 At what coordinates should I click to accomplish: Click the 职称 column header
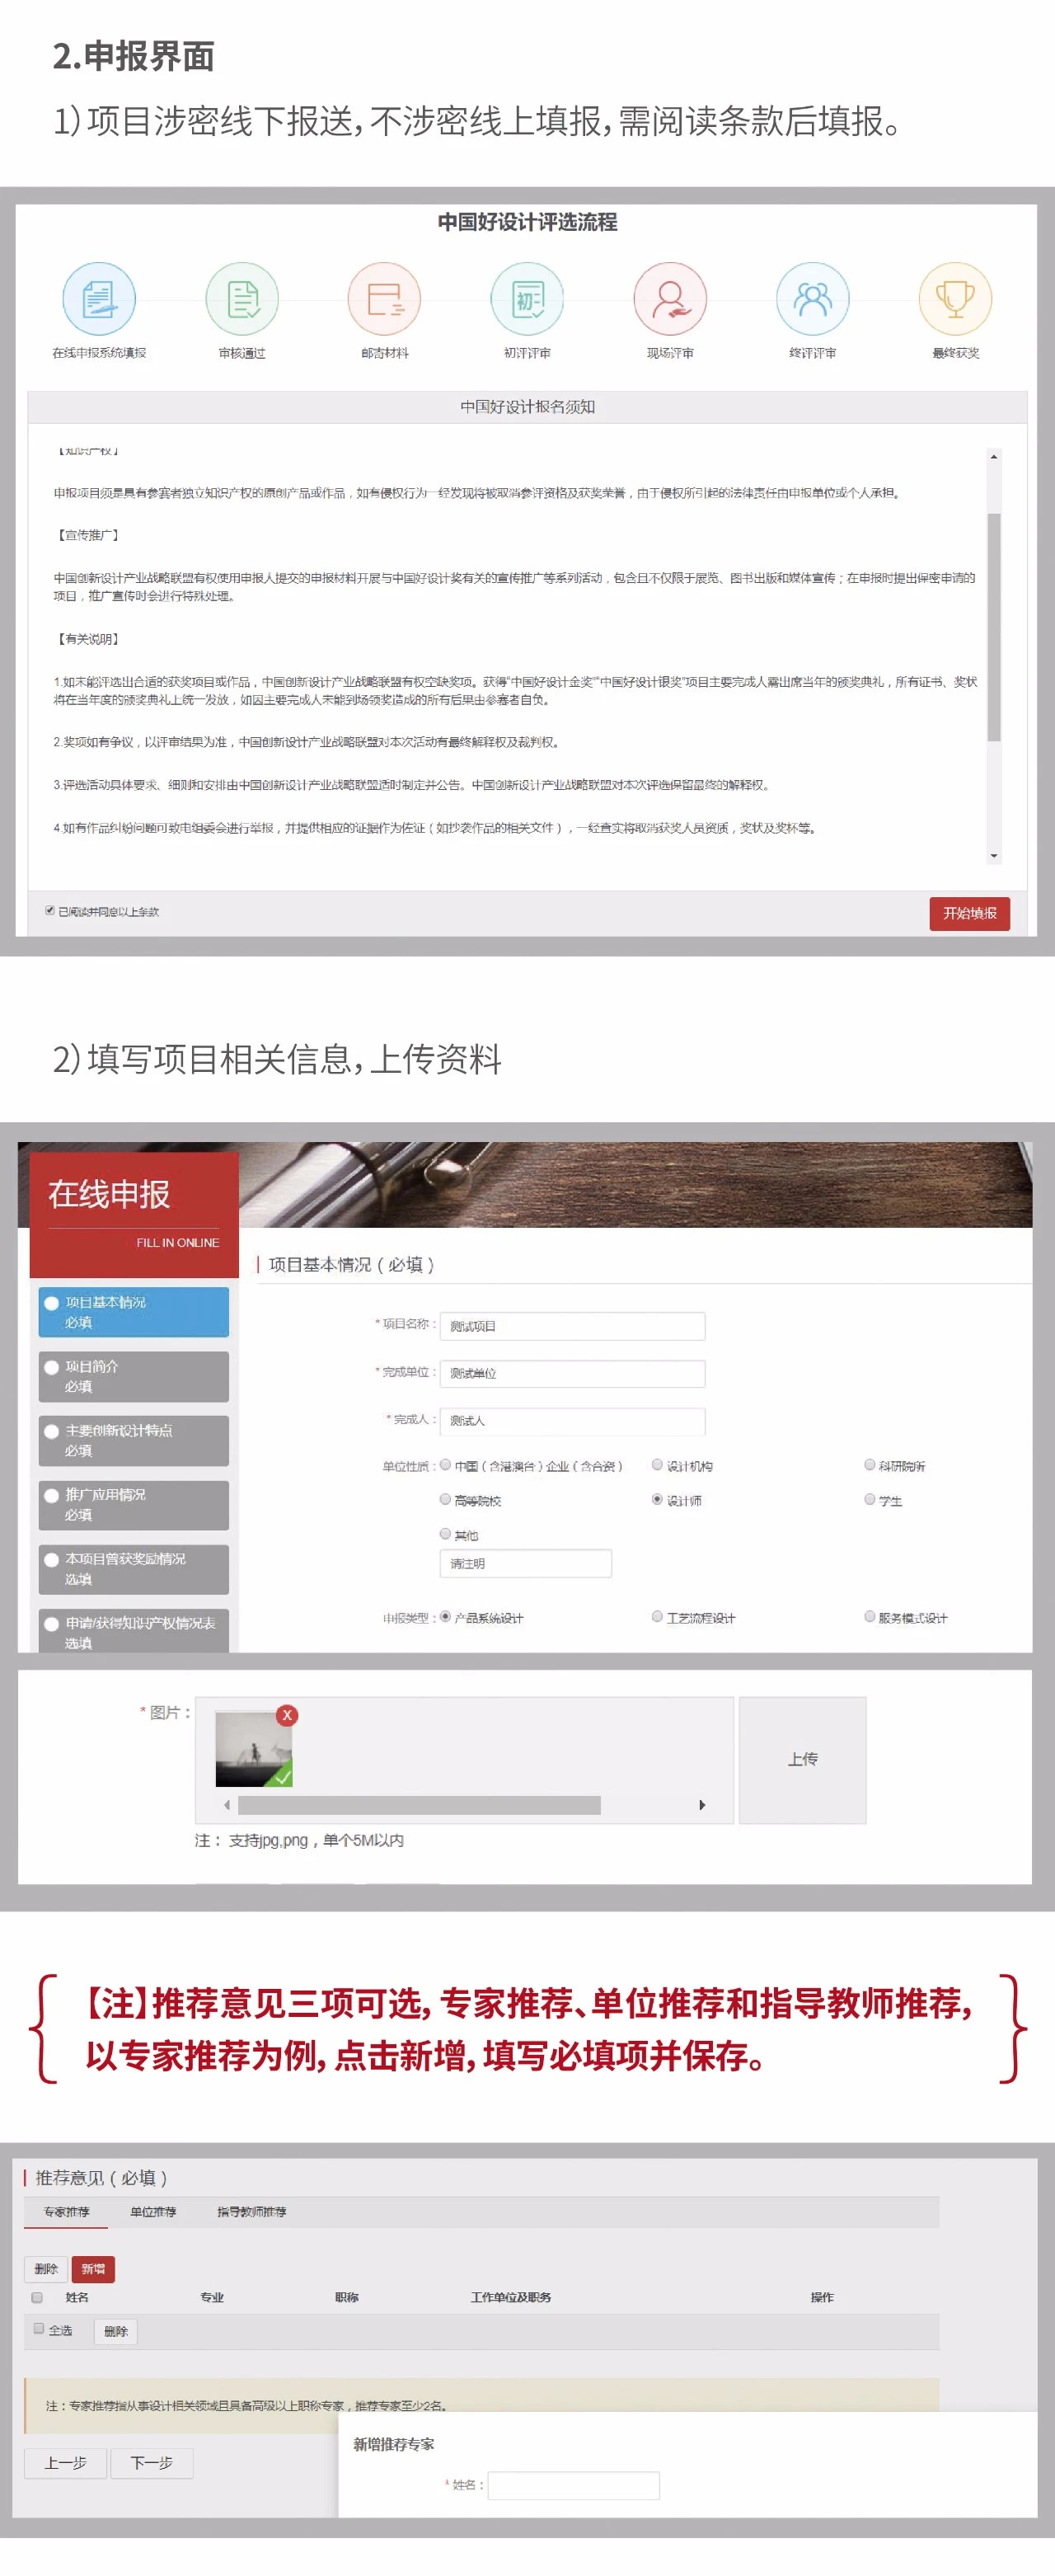pos(347,2297)
